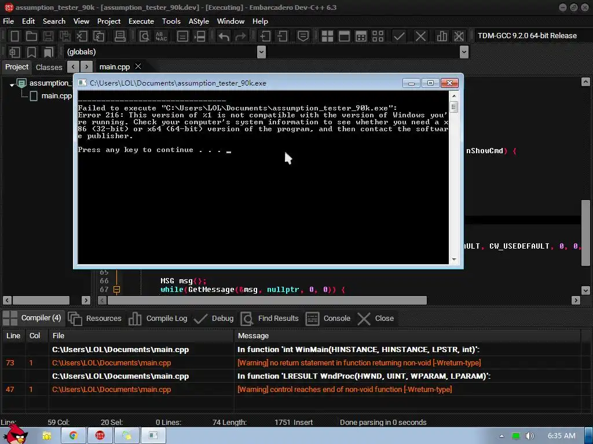Image resolution: width=593 pixels, height=444 pixels.
Task: Show hidden tray icons arrow
Action: click(x=502, y=436)
